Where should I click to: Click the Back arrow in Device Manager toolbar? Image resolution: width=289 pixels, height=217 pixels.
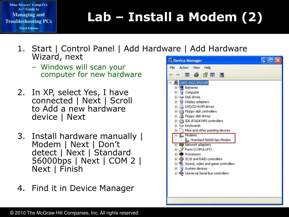(x=171, y=75)
